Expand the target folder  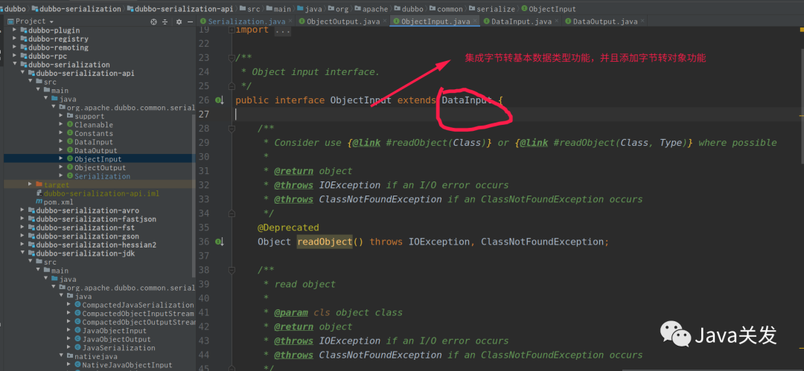[x=31, y=184]
